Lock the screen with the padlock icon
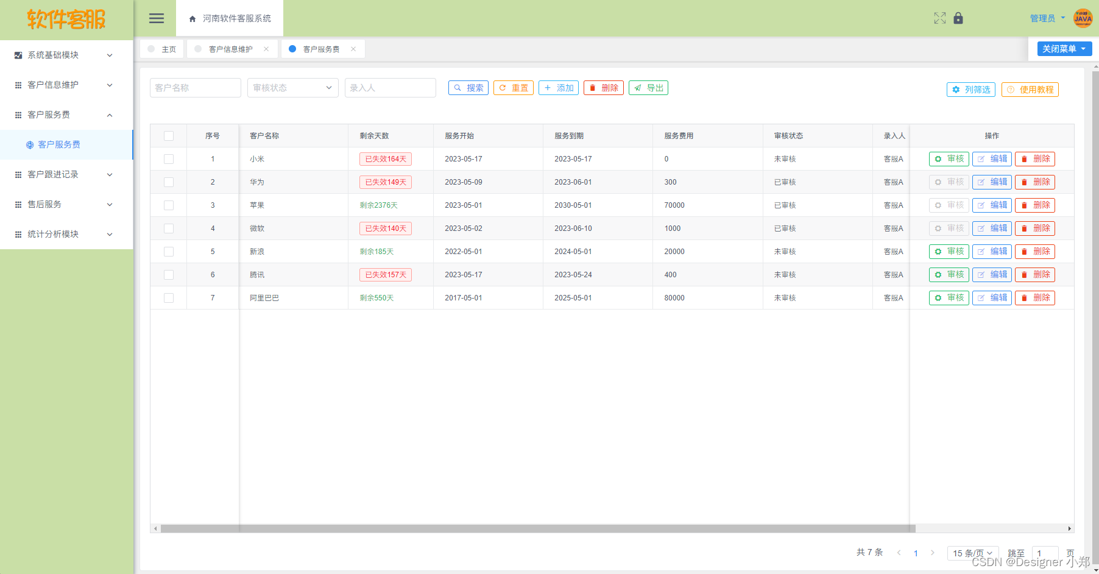1099x574 pixels. pyautogui.click(x=958, y=18)
